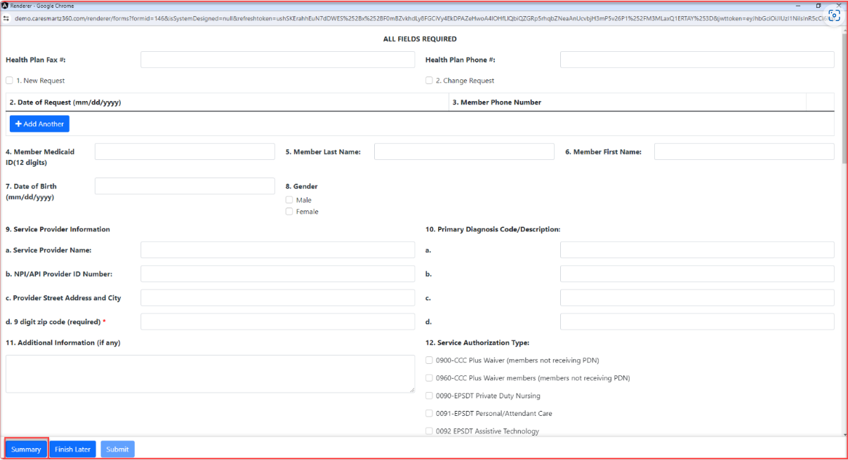Open the form Summary
Viewport: 848px width, 460px height.
[x=26, y=449]
